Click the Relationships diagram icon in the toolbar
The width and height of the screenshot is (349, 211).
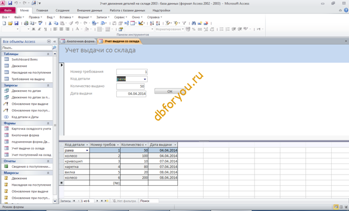(x=126, y=23)
